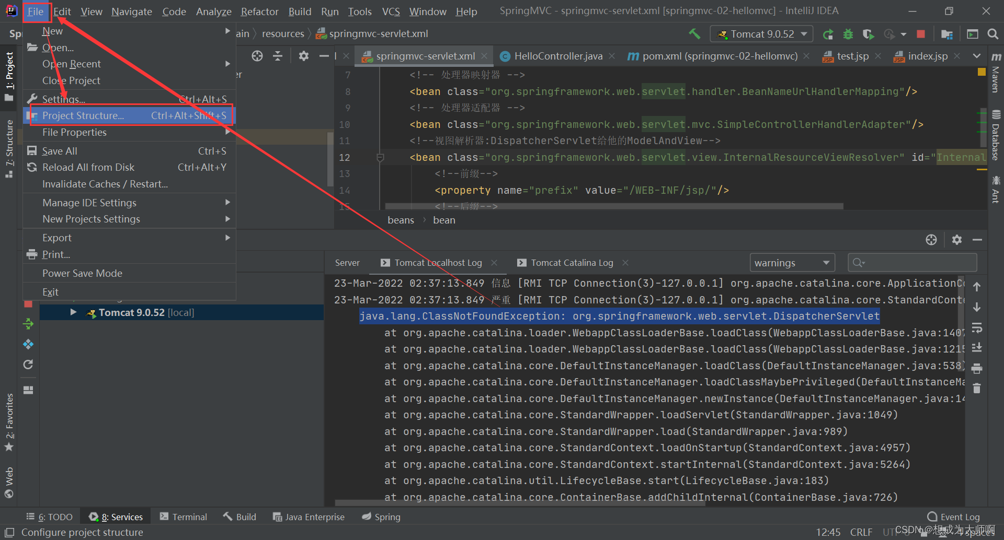
Task: Expand the Manage IDE Settings submenu
Action: 130,203
